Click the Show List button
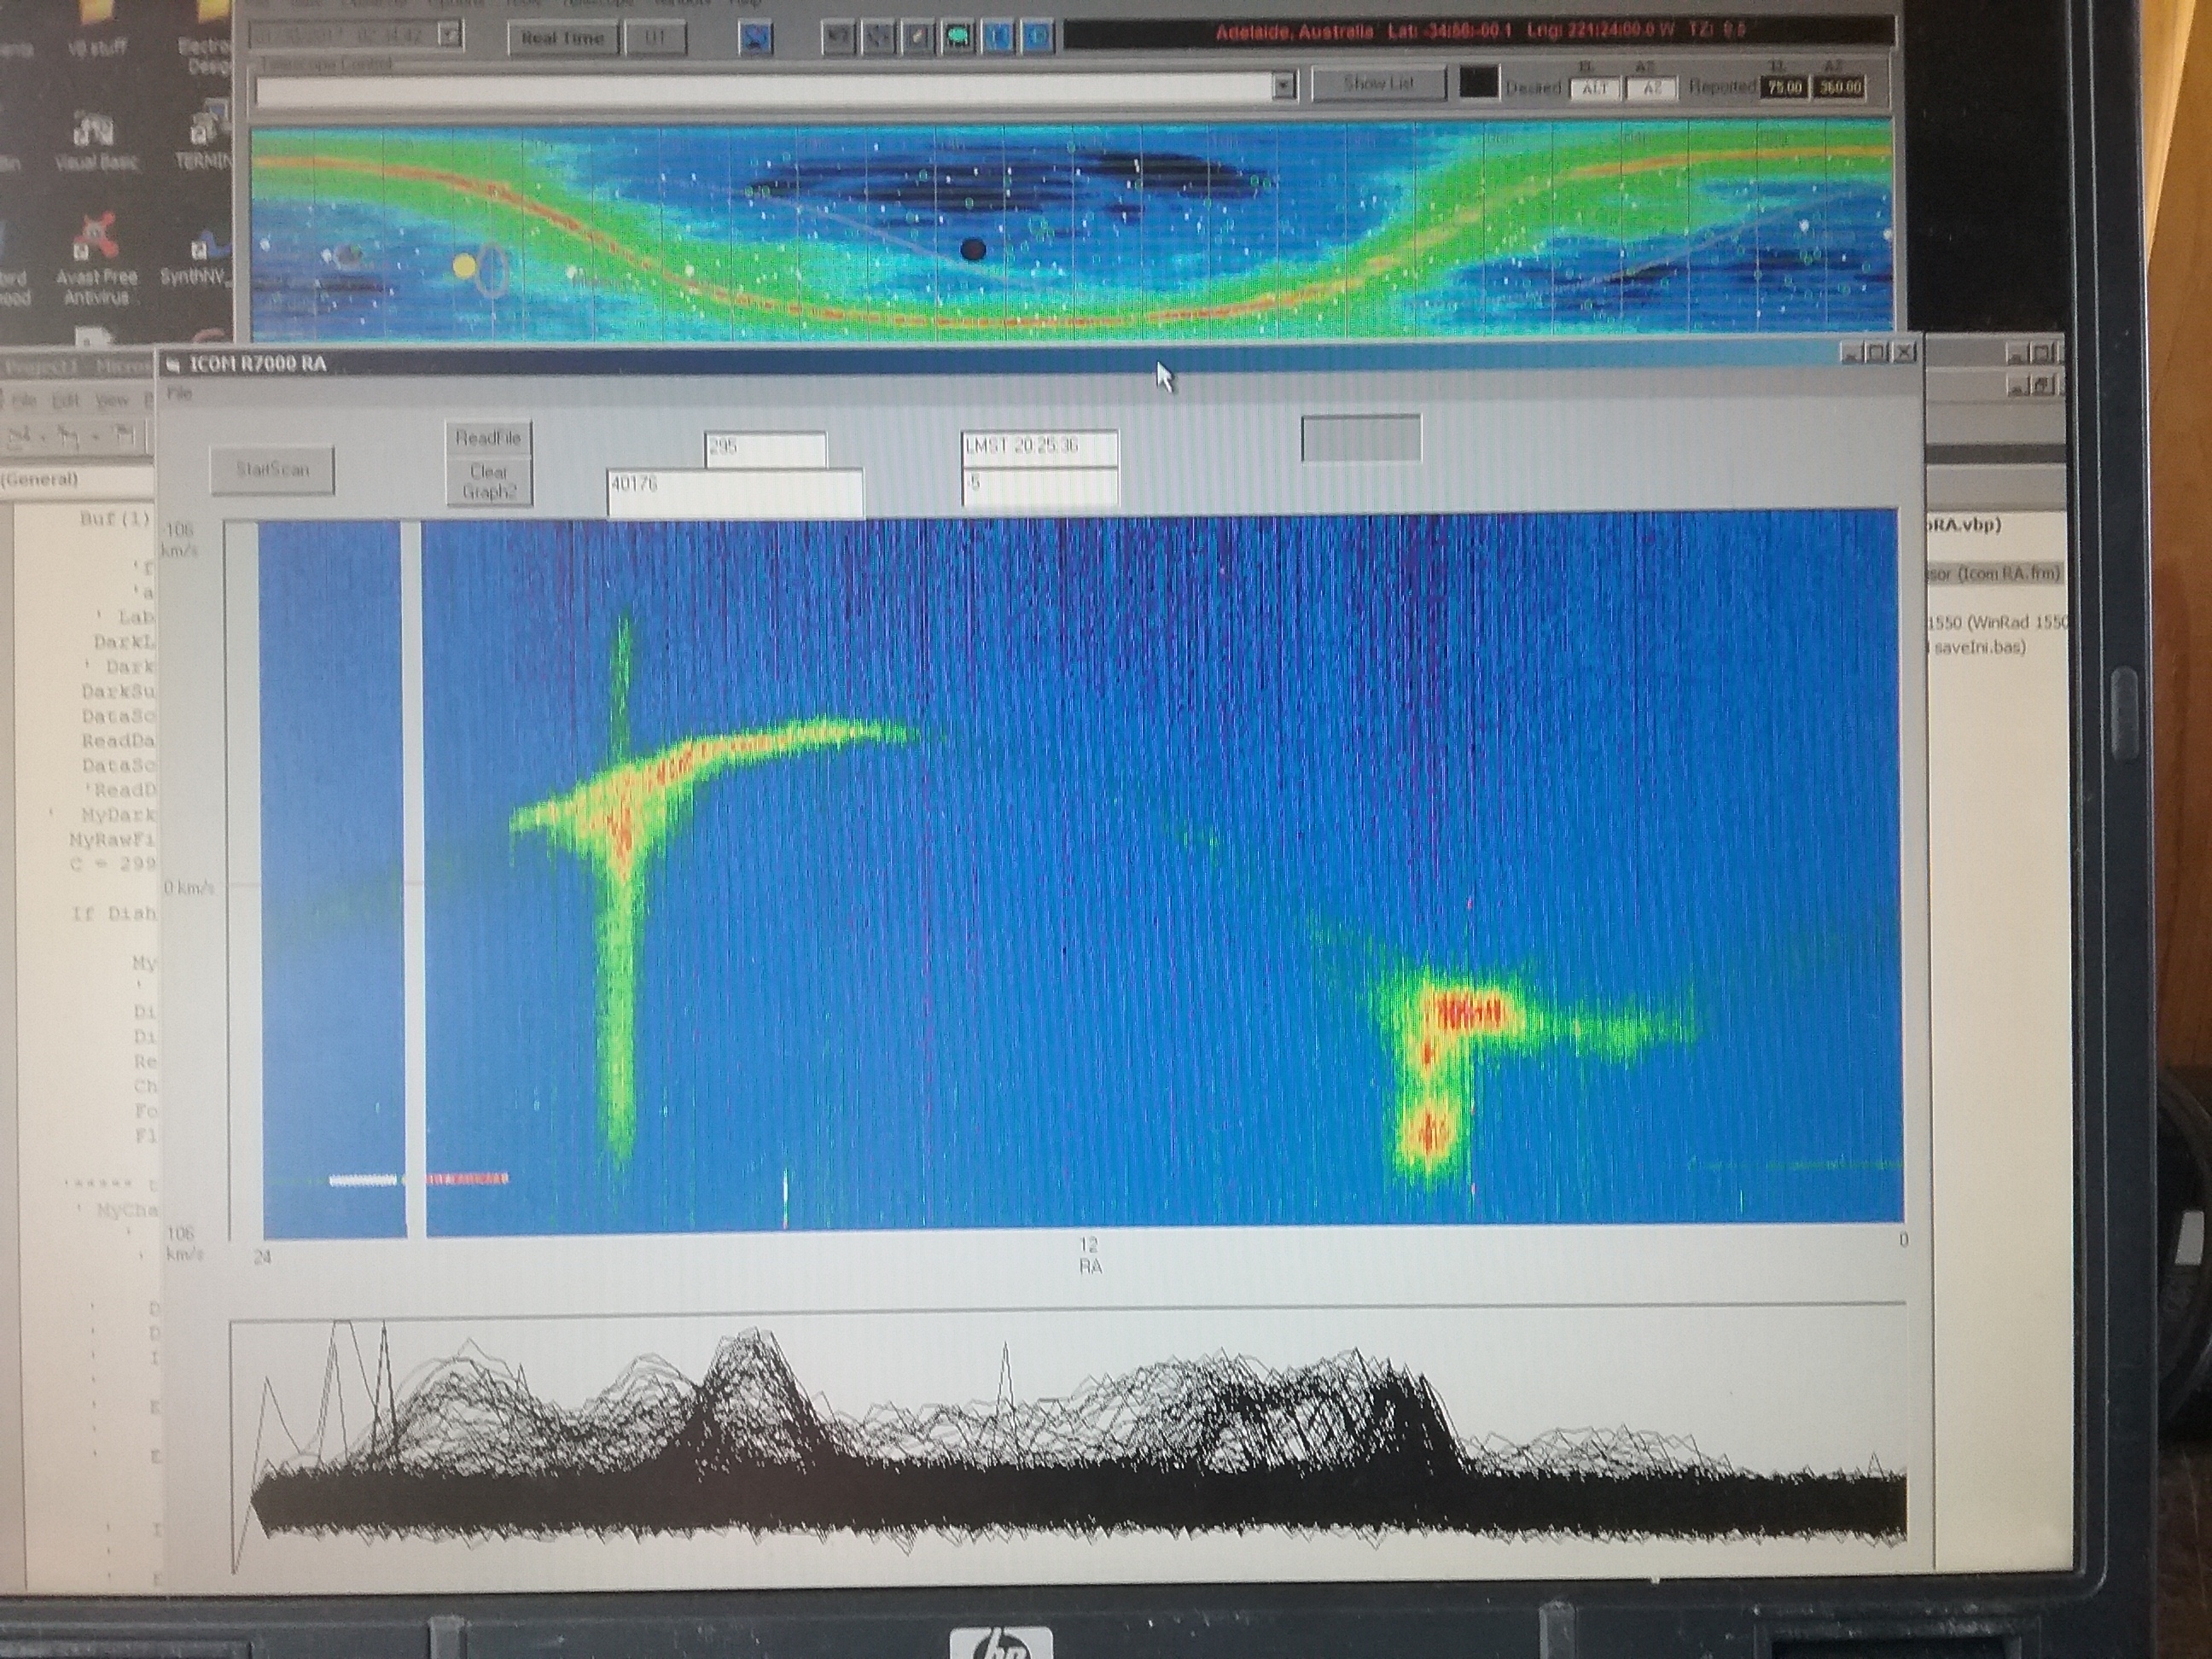 (1378, 84)
